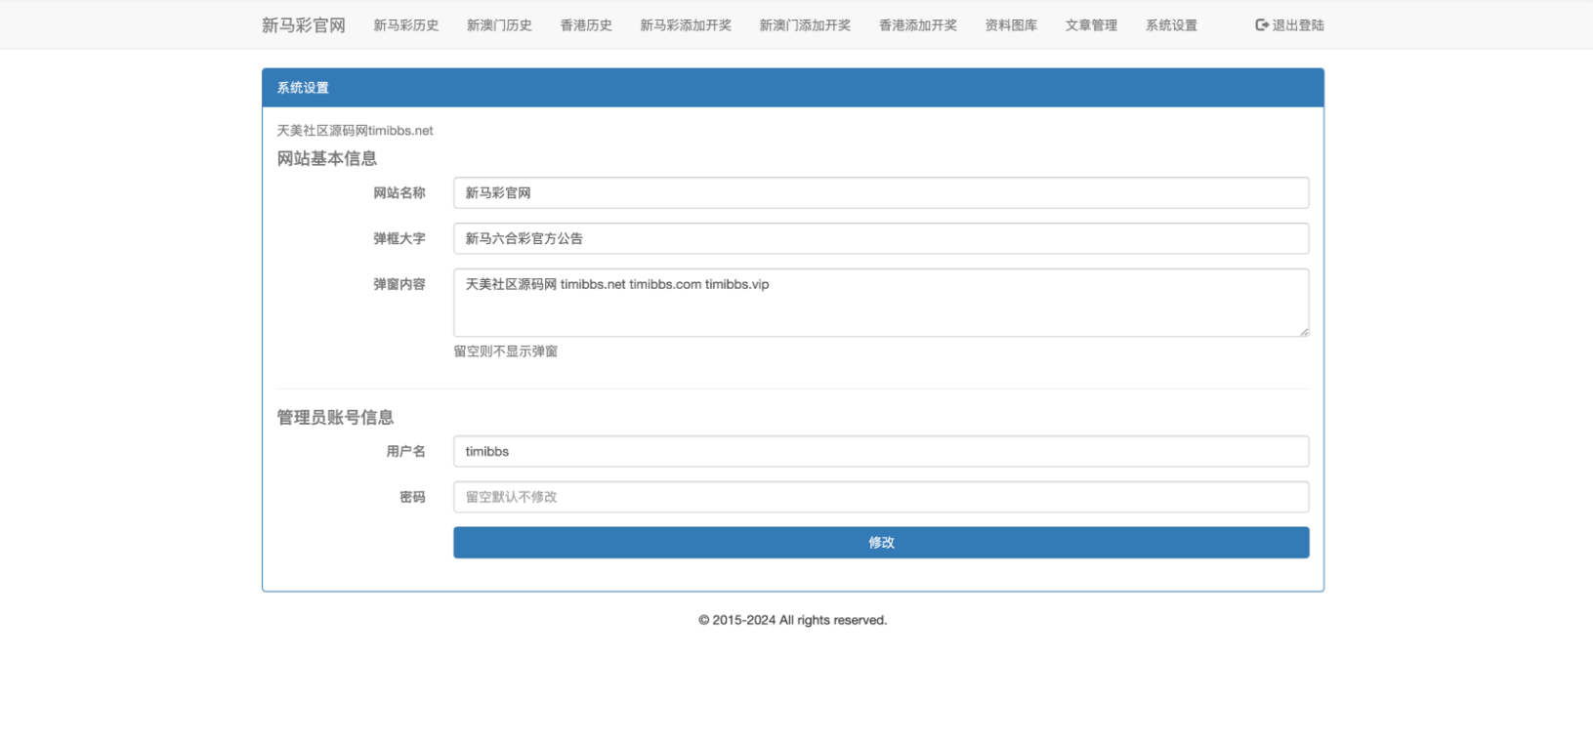Click the 用户名 label
This screenshot has width=1593, height=740.
[406, 451]
